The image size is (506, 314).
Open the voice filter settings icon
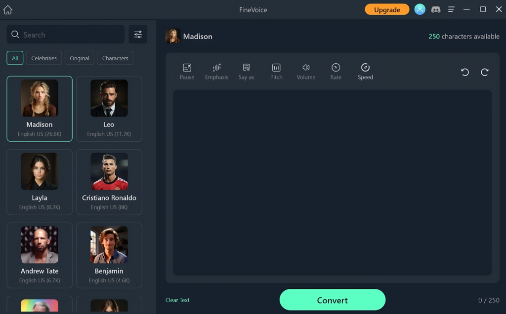pos(138,34)
